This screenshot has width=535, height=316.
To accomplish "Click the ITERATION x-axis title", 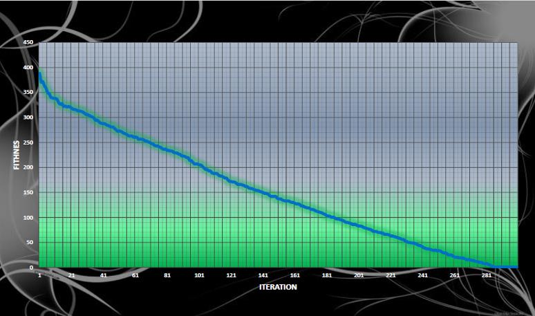I will click(278, 286).
